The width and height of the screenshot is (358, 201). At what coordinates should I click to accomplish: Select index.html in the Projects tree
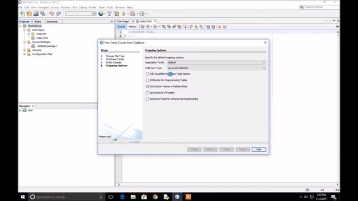coord(42,38)
